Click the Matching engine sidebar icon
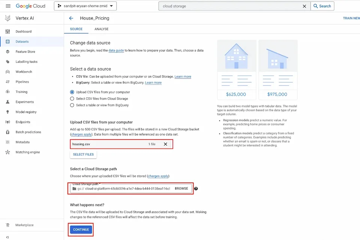Viewport: 360px width, 240px height. (x=7, y=152)
